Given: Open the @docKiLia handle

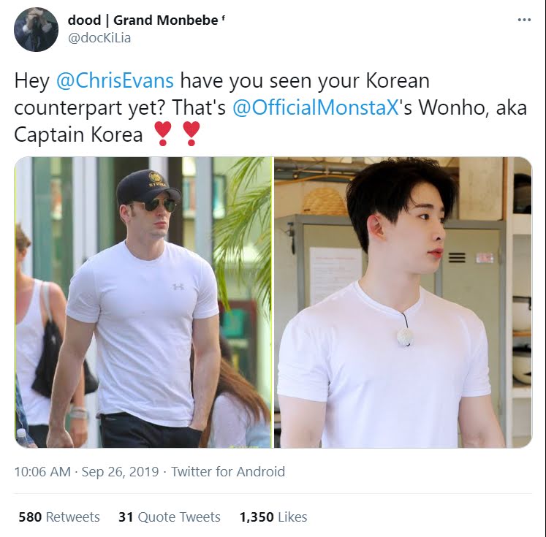Looking at the screenshot, I should (x=99, y=38).
